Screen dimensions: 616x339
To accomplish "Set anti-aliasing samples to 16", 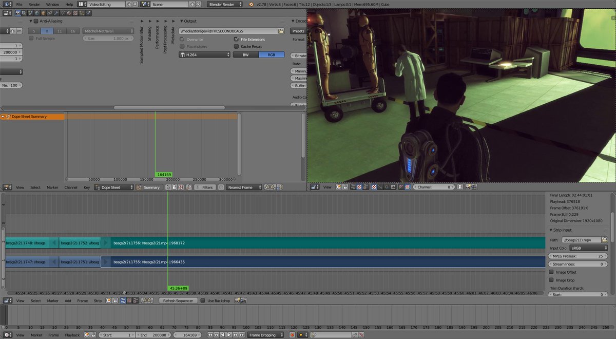I will coord(73,31).
